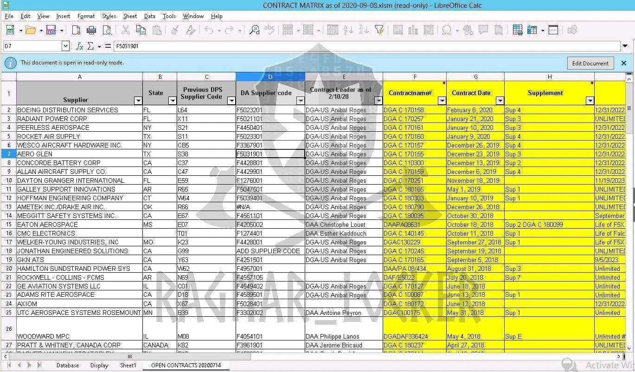Click the Insert Image icon
This screenshot has width=635, height=372.
398,30
